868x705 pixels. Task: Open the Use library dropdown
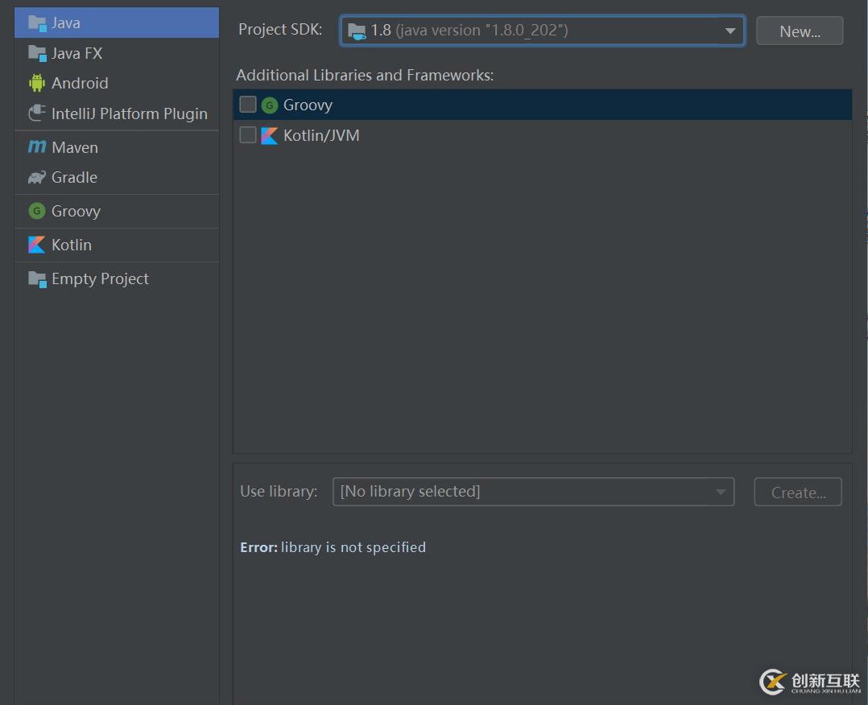[533, 492]
